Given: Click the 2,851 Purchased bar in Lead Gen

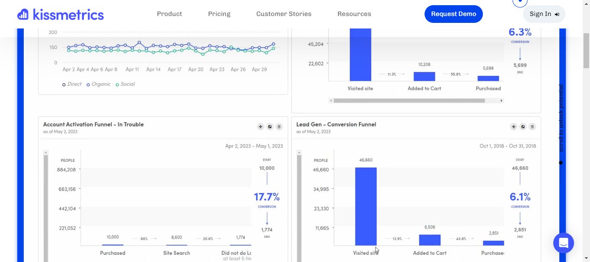Looking at the screenshot, I should (493, 243).
